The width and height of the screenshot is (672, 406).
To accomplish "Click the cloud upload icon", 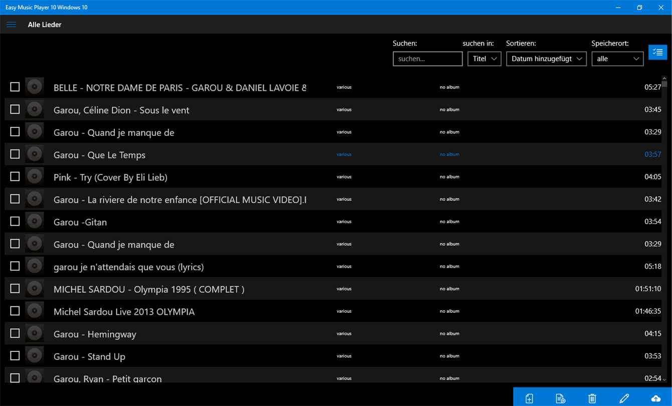I will tap(655, 398).
